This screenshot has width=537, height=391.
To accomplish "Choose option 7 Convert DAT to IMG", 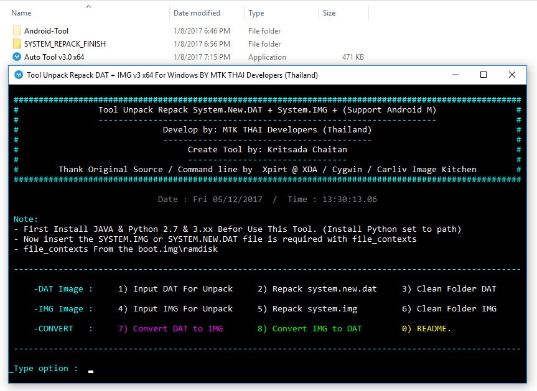I will click(170, 328).
